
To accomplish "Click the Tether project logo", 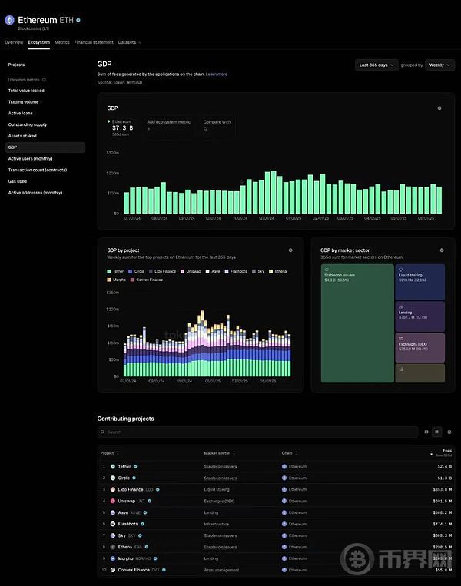I will coord(113,466).
